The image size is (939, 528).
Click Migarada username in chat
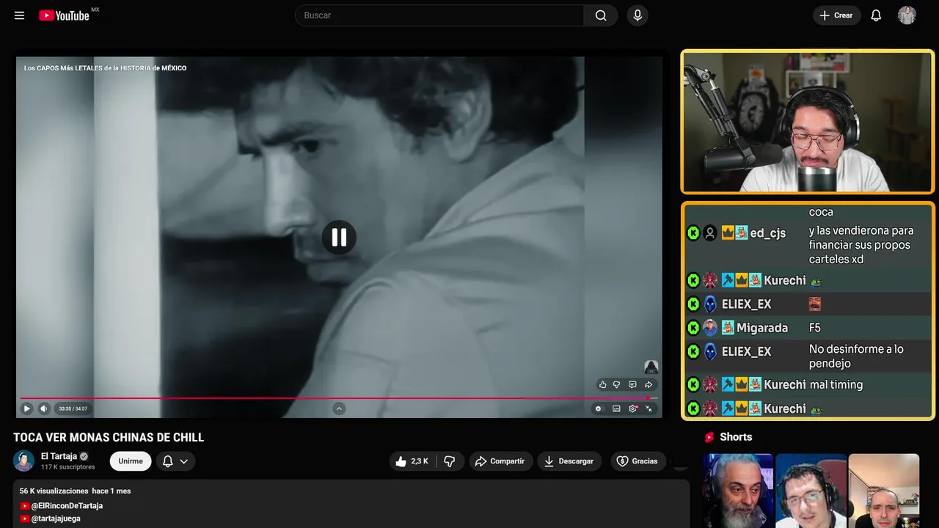pyautogui.click(x=762, y=328)
